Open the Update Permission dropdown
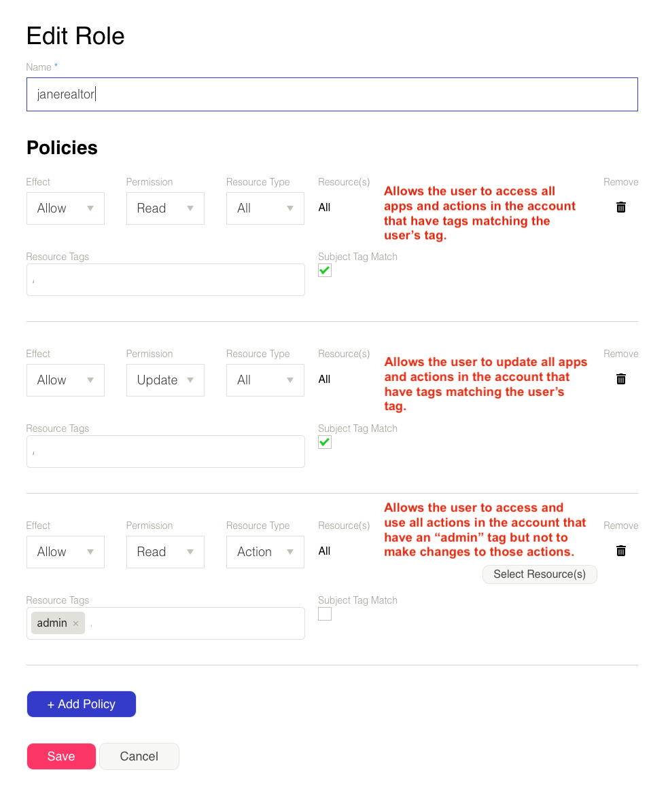This screenshot has height=789, width=668. point(165,380)
